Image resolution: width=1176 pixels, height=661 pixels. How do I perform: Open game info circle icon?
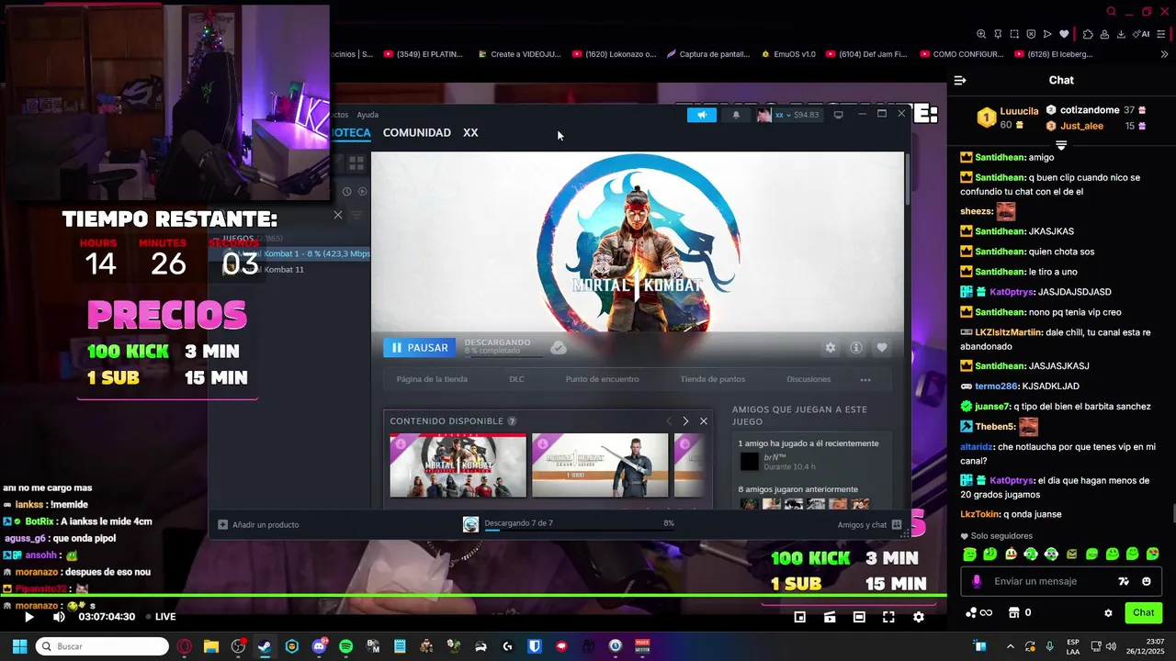tap(856, 348)
